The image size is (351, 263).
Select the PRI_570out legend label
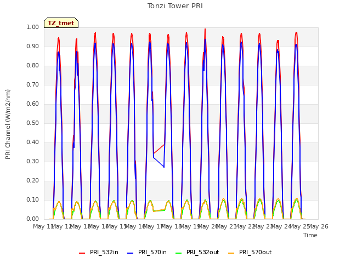click(x=256, y=252)
